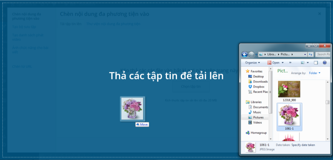This screenshot has width=333, height=160.
Task: Click the Refresh button next to address bar
Action: 310,55
